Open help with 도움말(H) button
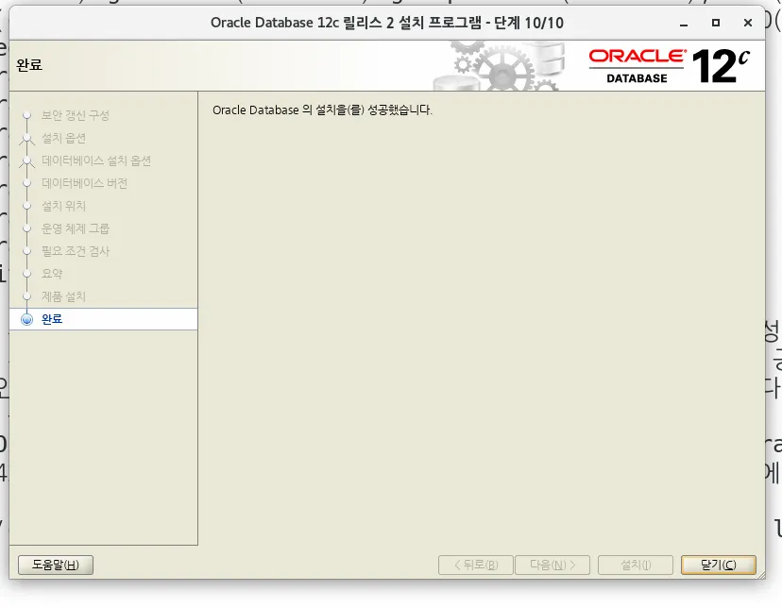The image size is (782, 608). (56, 565)
